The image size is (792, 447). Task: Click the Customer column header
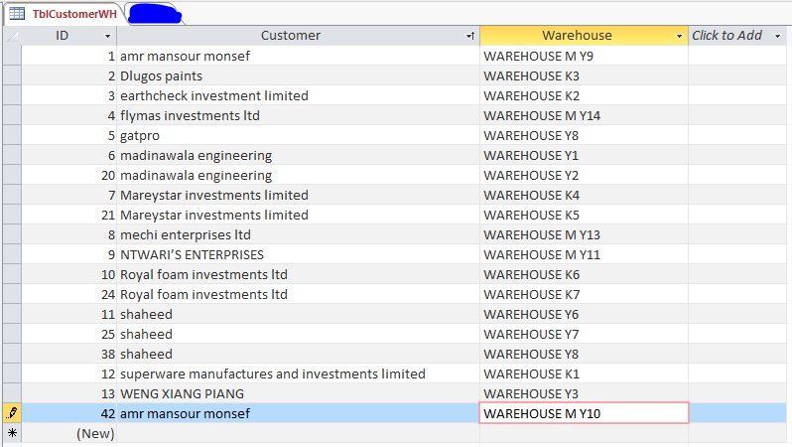(x=291, y=36)
